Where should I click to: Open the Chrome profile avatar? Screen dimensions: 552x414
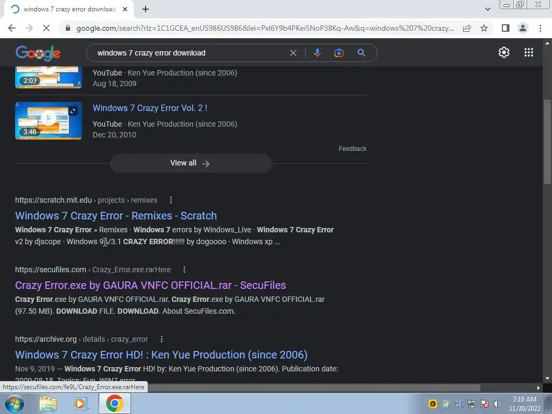coord(523,28)
